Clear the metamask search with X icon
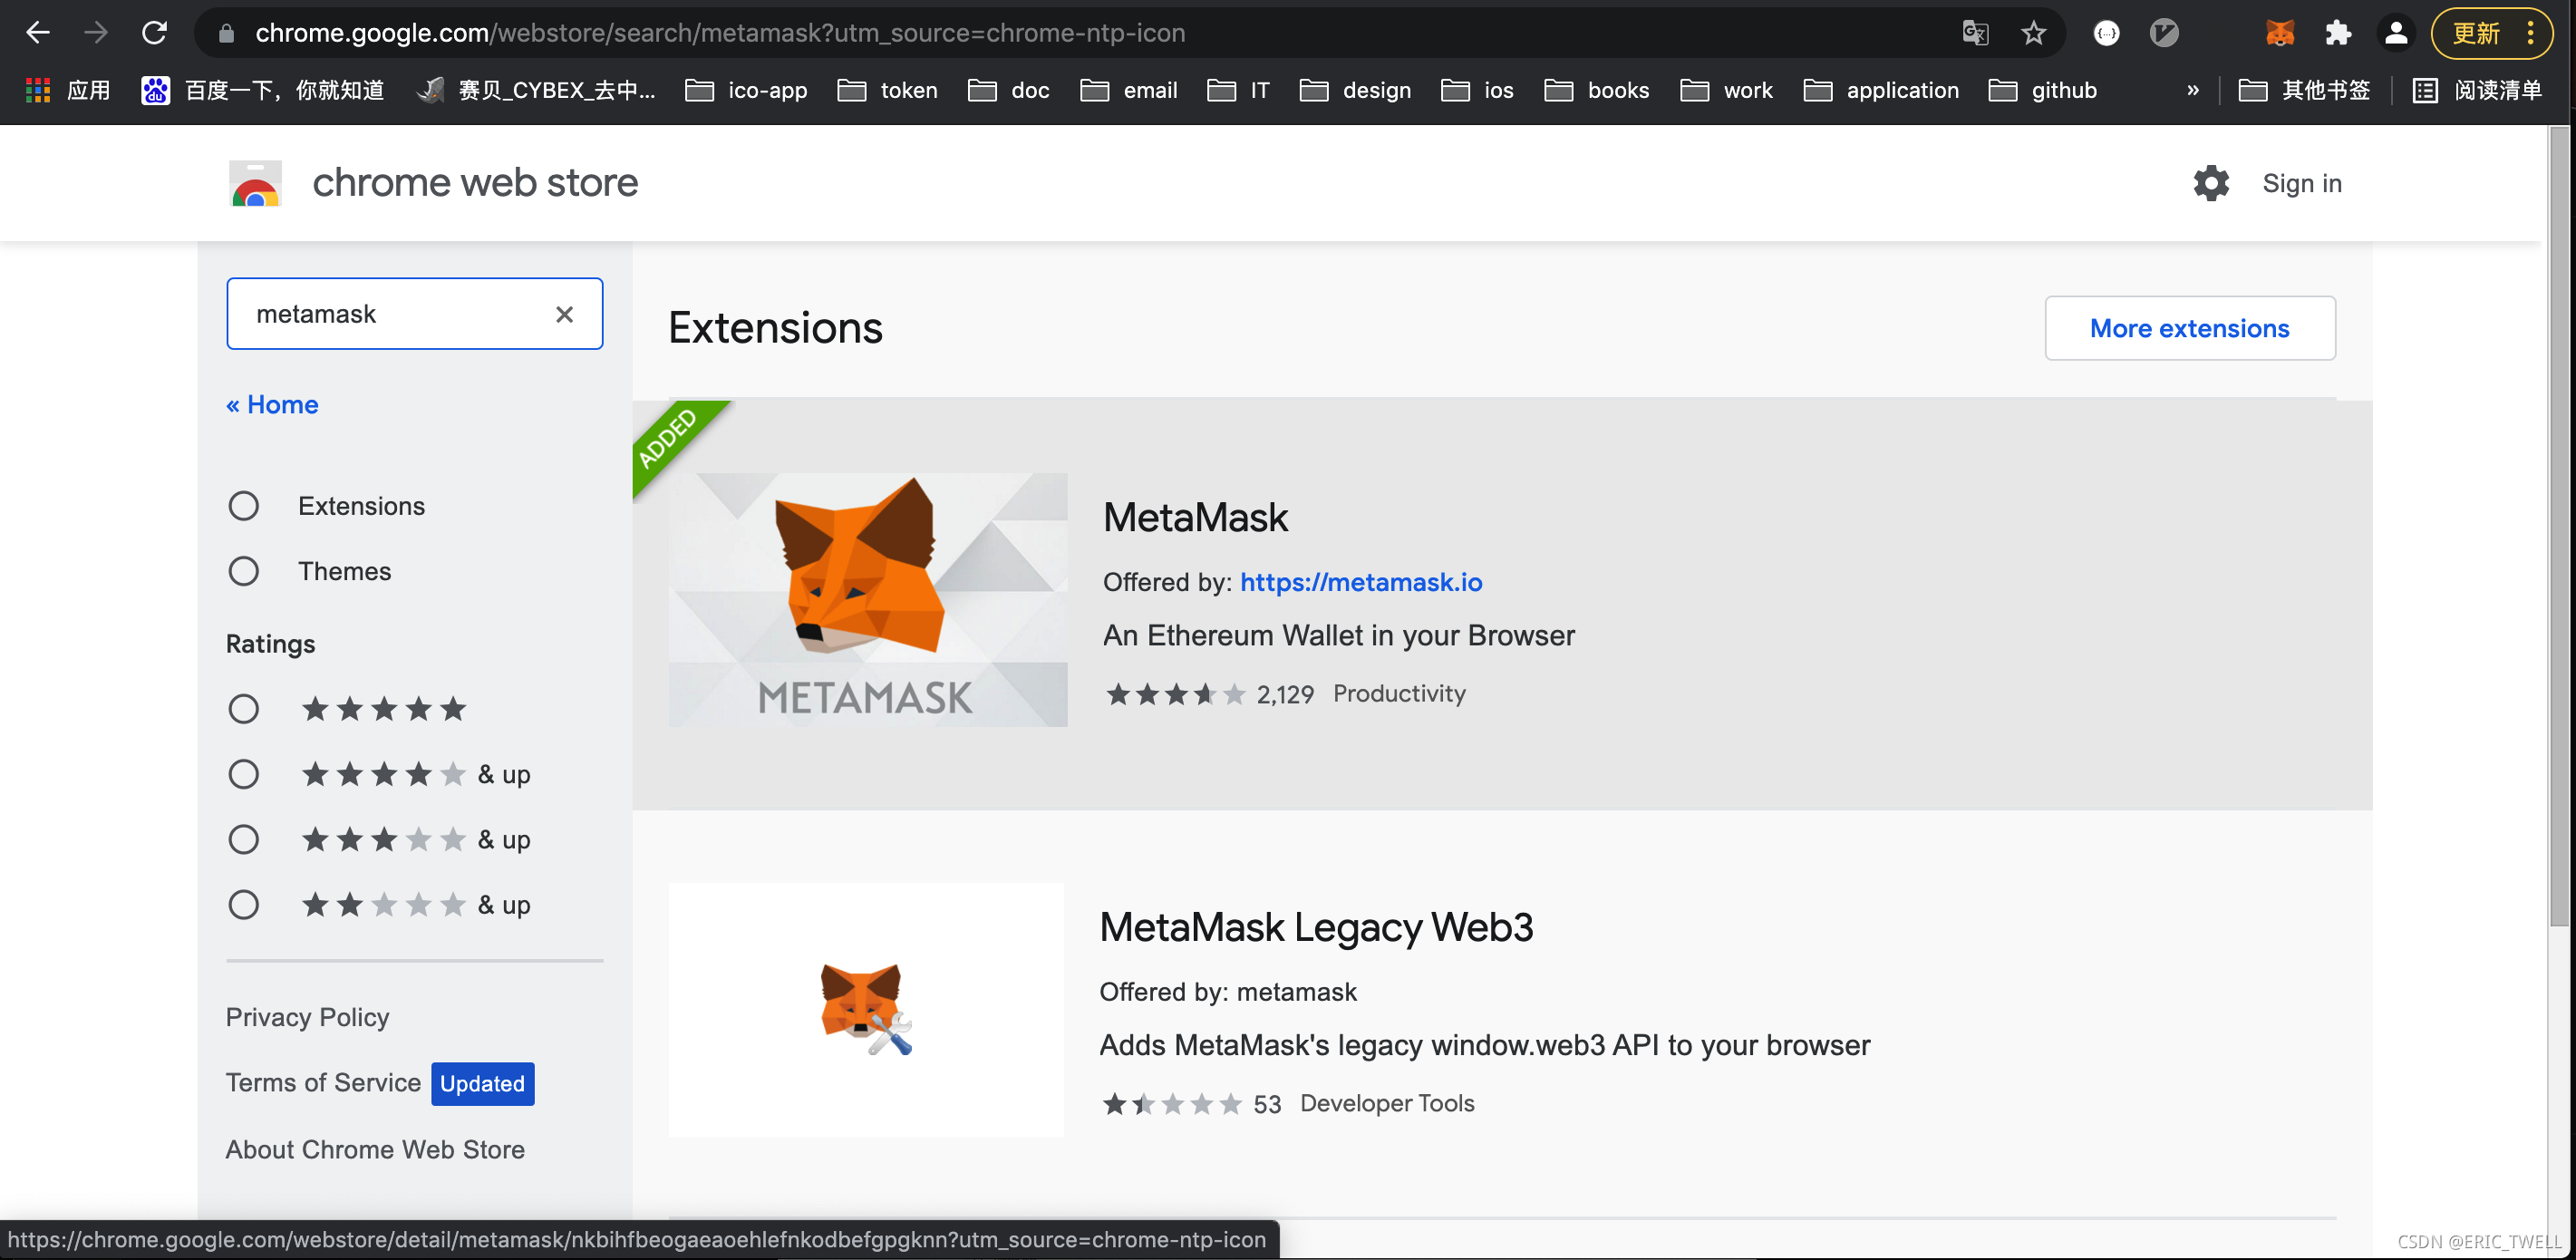This screenshot has height=1260, width=2576. (564, 314)
